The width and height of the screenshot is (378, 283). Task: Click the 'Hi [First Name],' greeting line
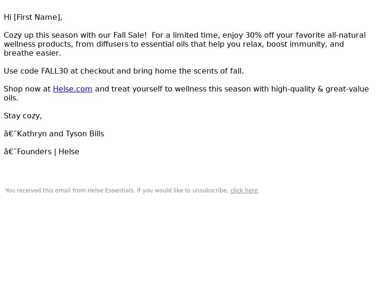click(33, 17)
